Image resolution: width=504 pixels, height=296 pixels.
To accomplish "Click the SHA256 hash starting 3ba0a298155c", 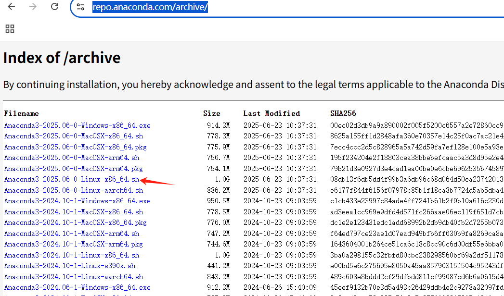I will point(417,255).
